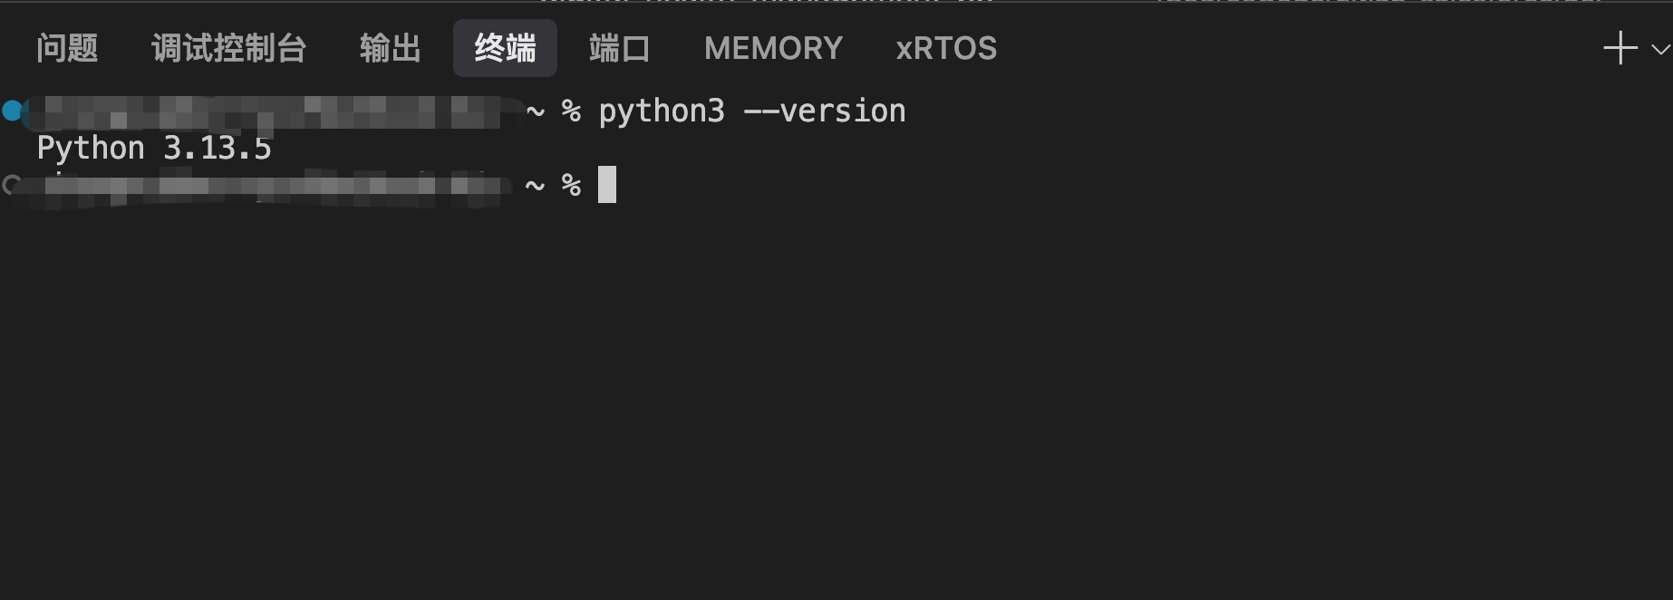Image resolution: width=1673 pixels, height=600 pixels.
Task: Click the tilde on the first prompt line
Action: pyautogui.click(x=536, y=111)
